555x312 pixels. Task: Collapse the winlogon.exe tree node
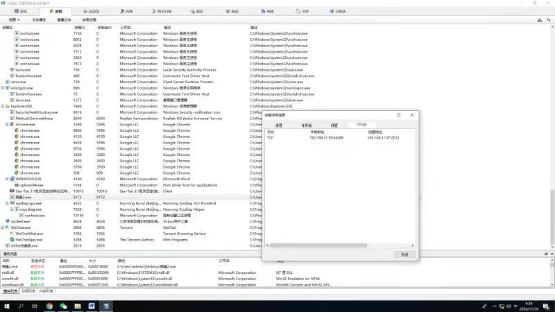pyautogui.click(x=3, y=88)
